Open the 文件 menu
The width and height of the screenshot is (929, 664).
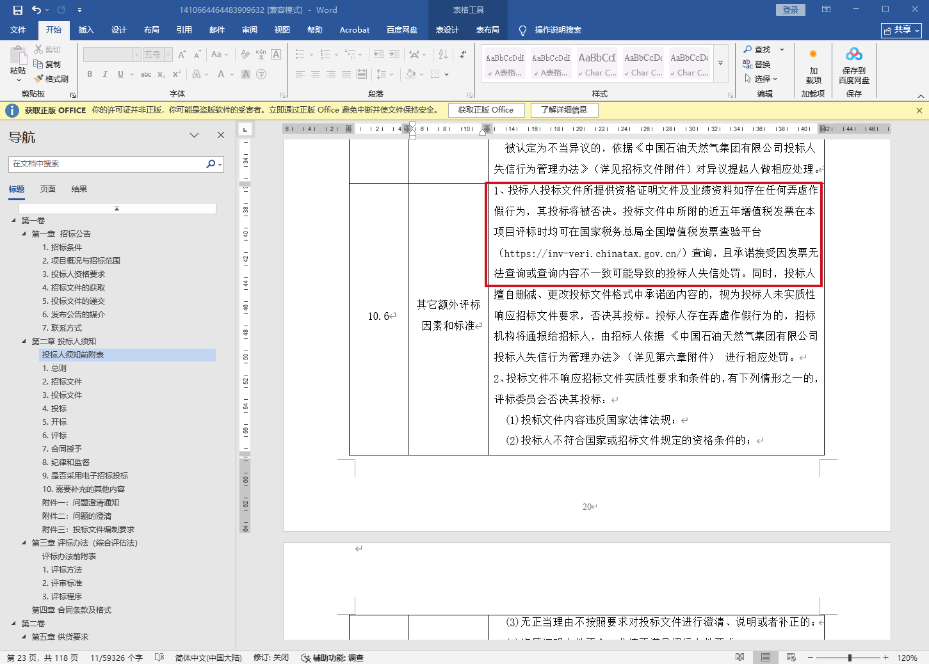18,30
